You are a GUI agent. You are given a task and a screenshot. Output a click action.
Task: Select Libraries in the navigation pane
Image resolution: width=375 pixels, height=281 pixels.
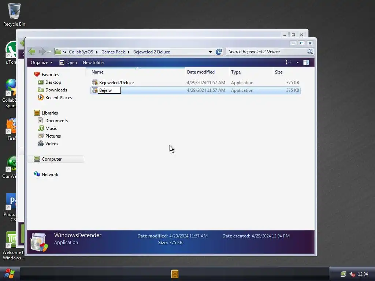pos(50,113)
